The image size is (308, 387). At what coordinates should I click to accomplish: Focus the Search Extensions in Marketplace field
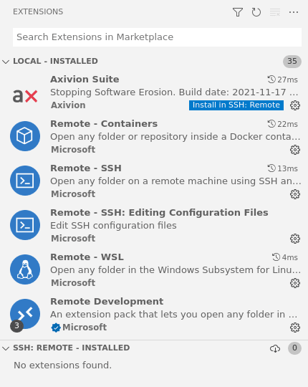coord(157,37)
